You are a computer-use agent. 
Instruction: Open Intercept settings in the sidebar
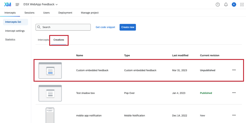[x=15, y=31]
